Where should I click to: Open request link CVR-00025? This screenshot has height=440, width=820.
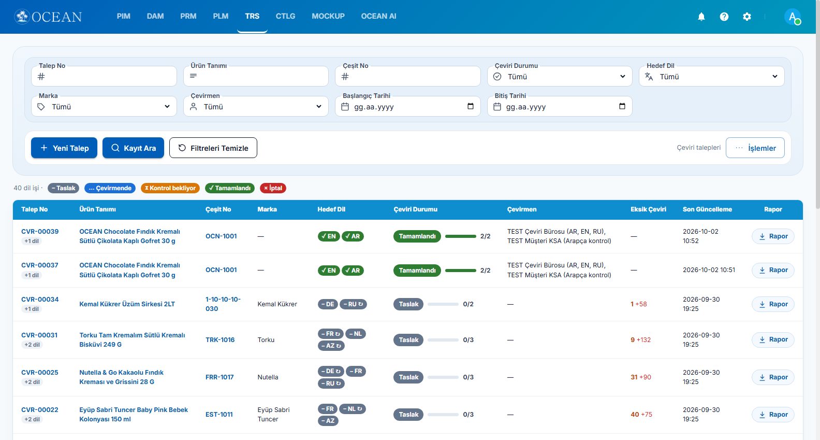click(x=40, y=372)
